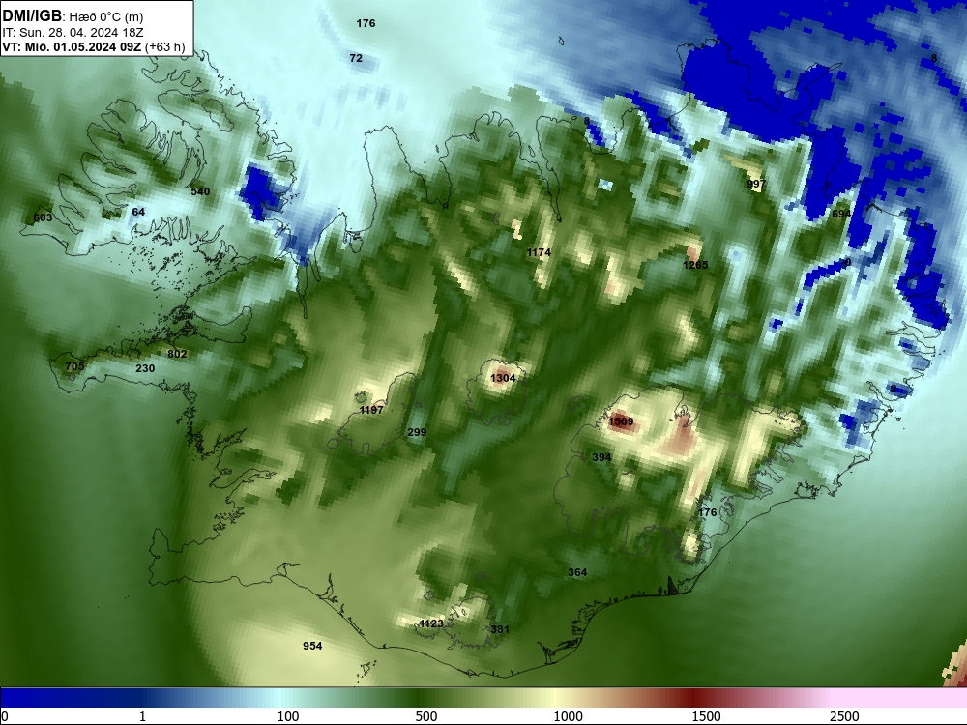Select the "(+63 h)" forecast offset text
The width and height of the screenshot is (967, 725).
(164, 46)
